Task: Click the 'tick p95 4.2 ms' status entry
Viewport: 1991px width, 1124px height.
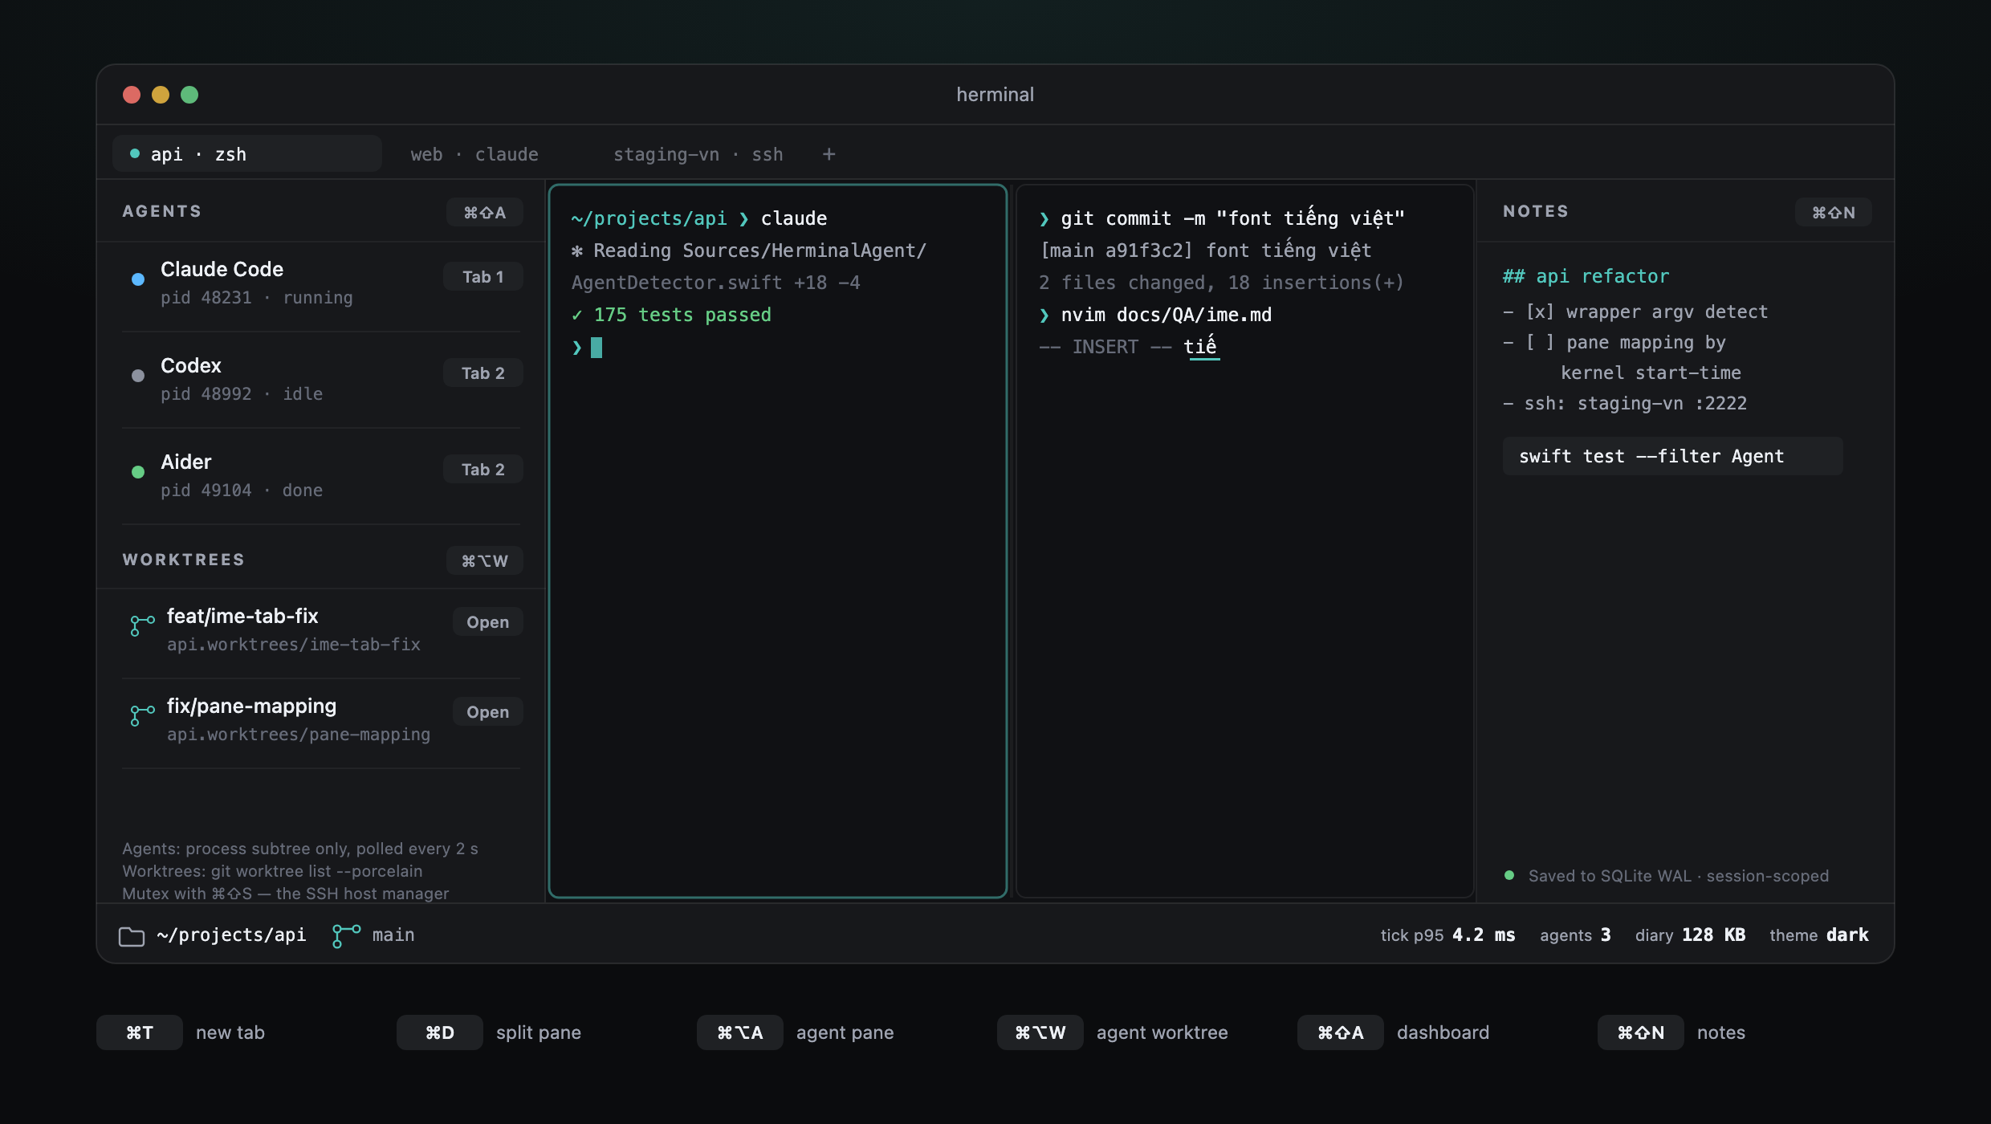Action: coord(1447,935)
